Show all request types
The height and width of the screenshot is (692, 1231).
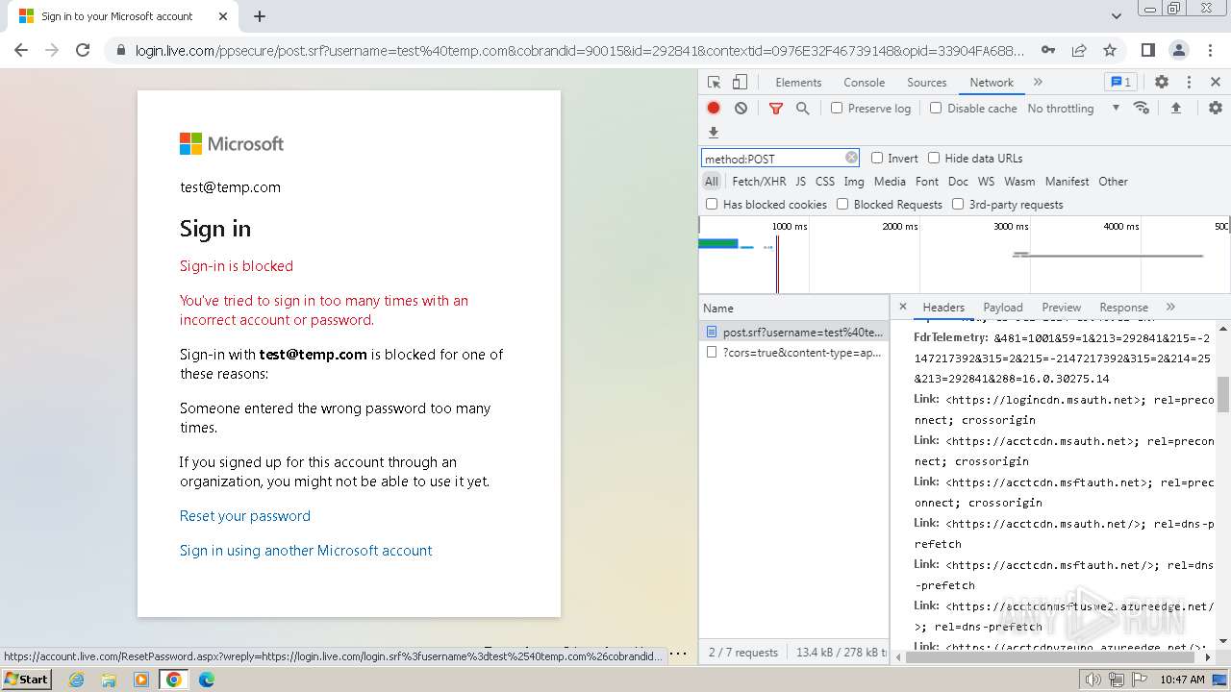(x=711, y=182)
